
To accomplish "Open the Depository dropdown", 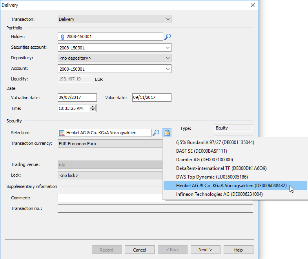I will coord(168,58).
